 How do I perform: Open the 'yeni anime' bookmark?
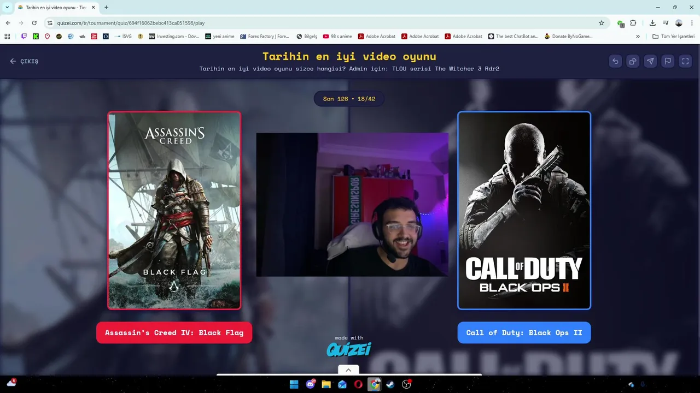[x=219, y=37]
